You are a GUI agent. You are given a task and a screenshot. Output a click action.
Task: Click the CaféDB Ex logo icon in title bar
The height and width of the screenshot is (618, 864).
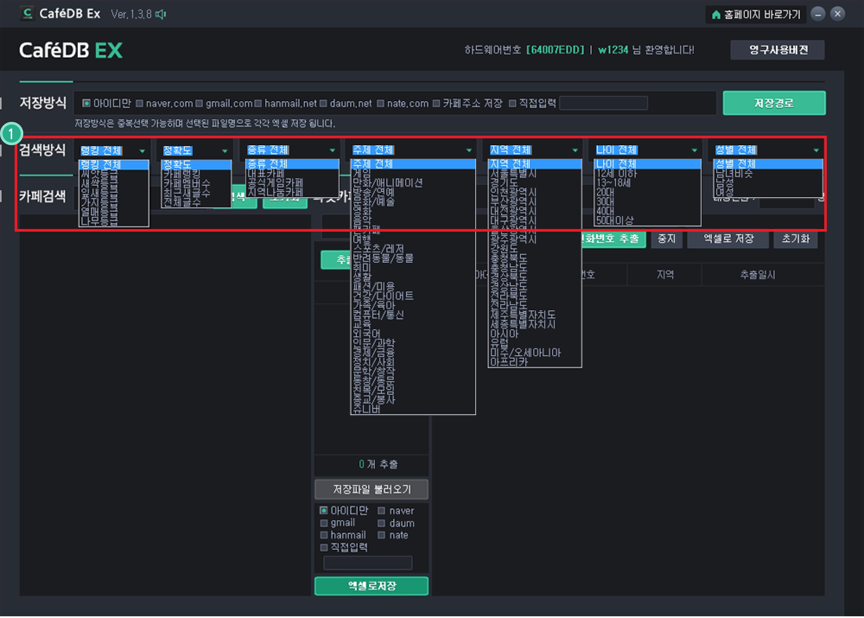tap(27, 14)
